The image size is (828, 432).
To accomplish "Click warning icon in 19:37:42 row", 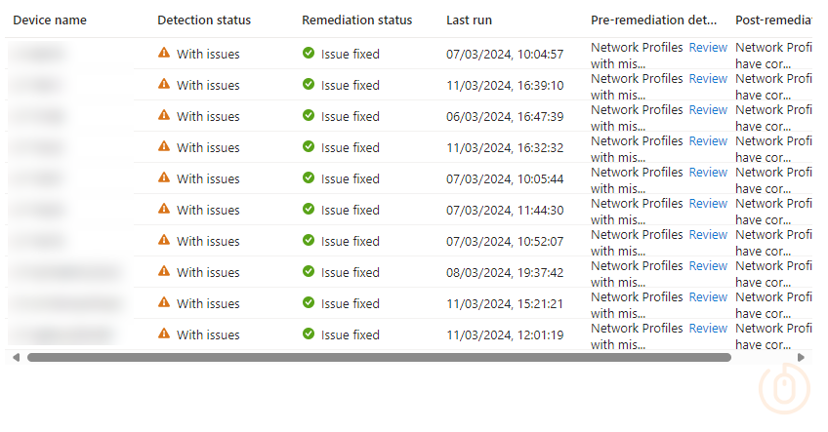I will 164,272.
